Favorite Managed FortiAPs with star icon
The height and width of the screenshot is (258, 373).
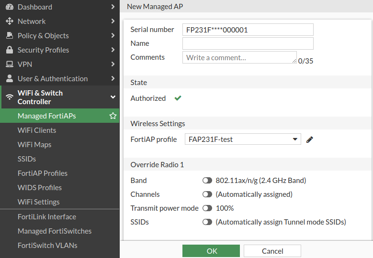point(113,116)
